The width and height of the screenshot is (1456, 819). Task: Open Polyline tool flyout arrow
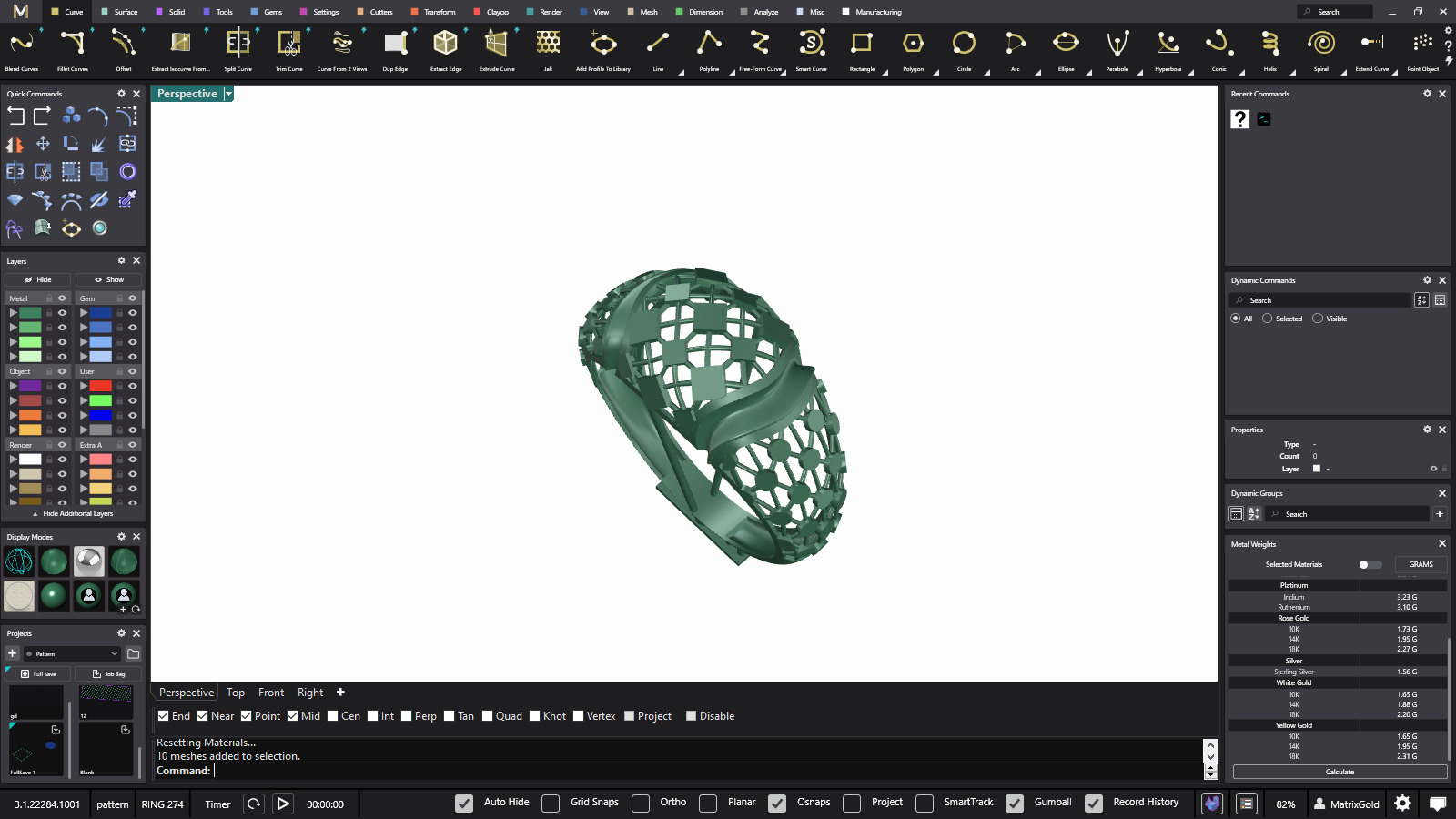click(x=732, y=73)
